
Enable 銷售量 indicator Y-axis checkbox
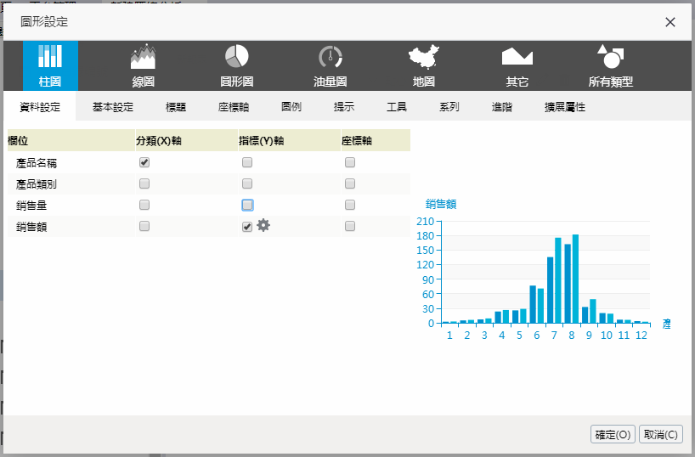[x=247, y=205]
